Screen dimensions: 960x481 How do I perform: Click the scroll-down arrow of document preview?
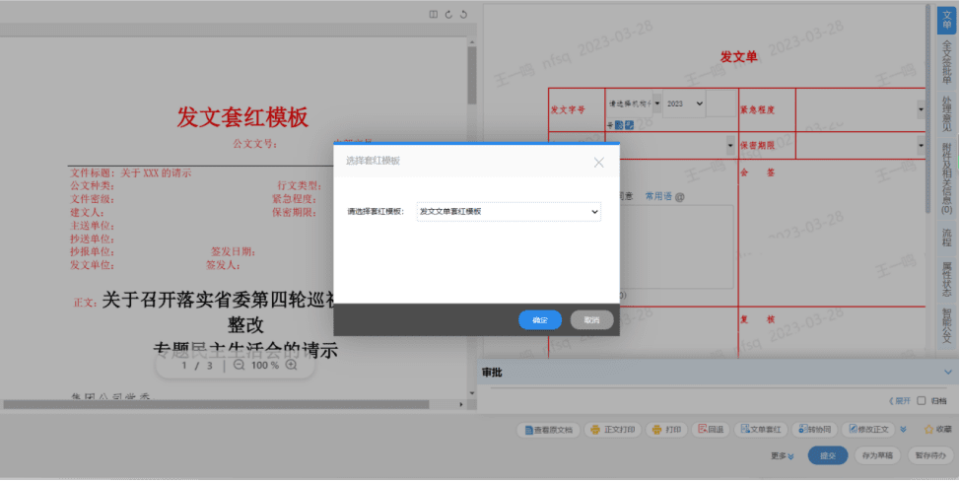tap(472, 393)
